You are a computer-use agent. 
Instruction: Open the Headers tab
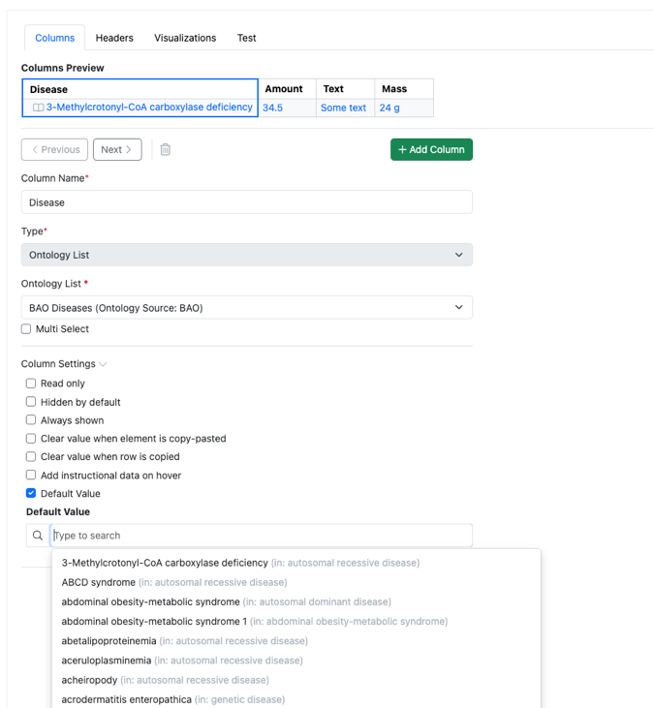[114, 38]
